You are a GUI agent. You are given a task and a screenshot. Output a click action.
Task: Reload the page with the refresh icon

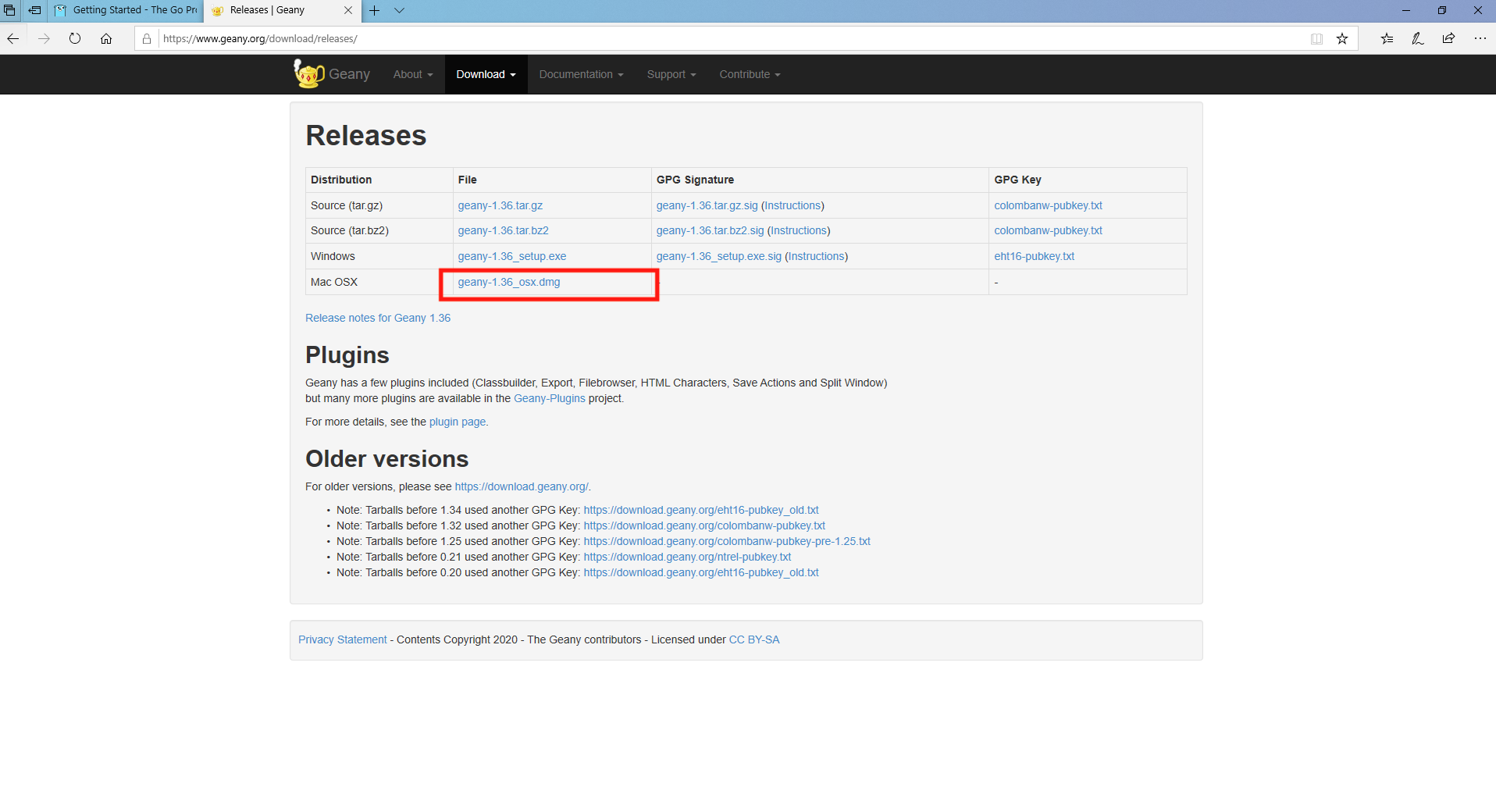click(x=75, y=38)
